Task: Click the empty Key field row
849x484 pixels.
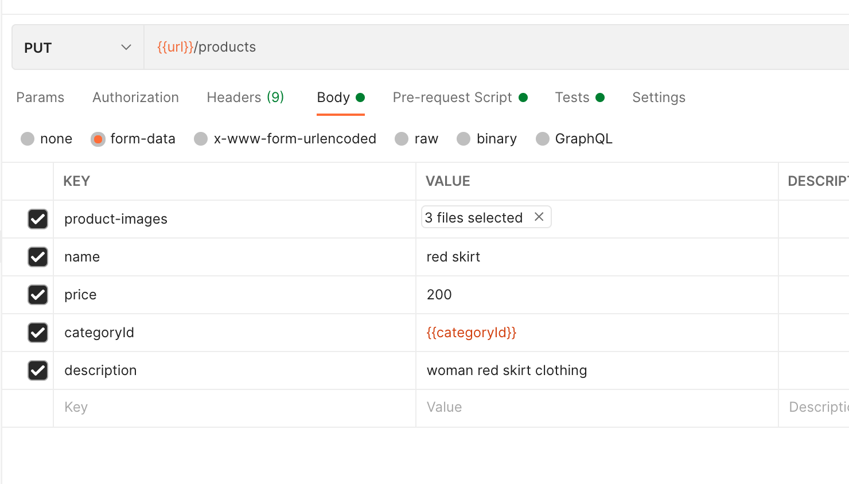Action: coord(172,407)
